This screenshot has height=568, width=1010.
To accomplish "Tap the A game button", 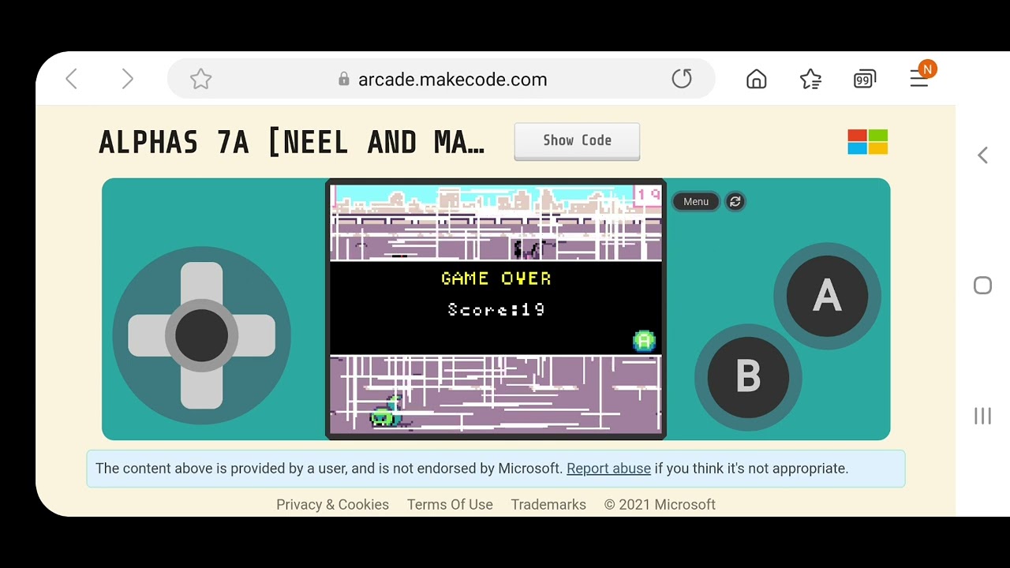I will pyautogui.click(x=827, y=296).
